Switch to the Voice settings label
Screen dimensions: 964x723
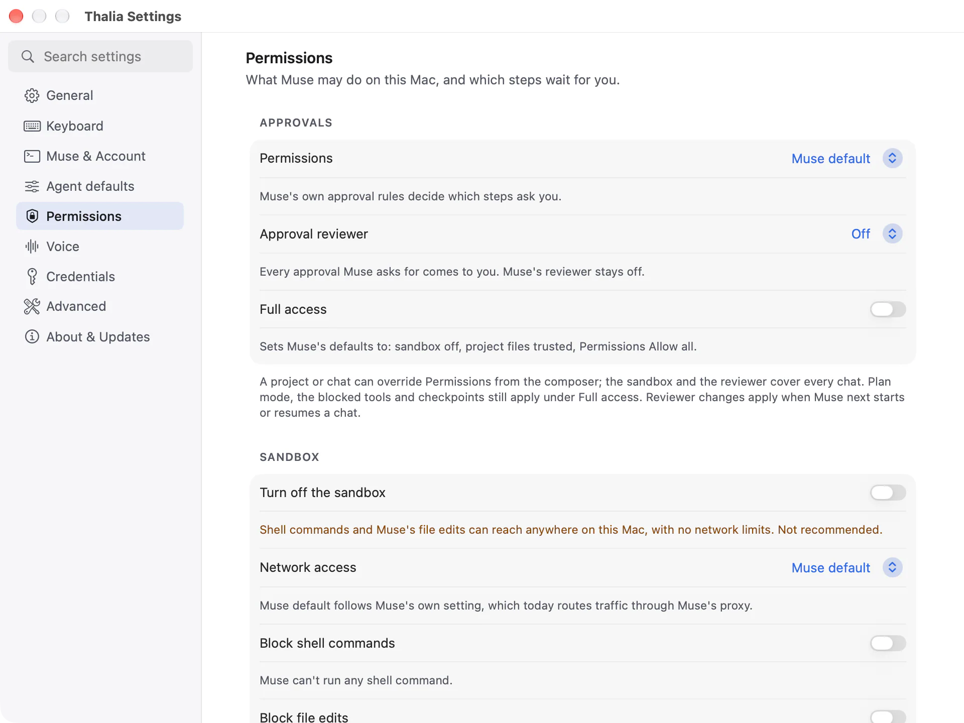tap(63, 247)
